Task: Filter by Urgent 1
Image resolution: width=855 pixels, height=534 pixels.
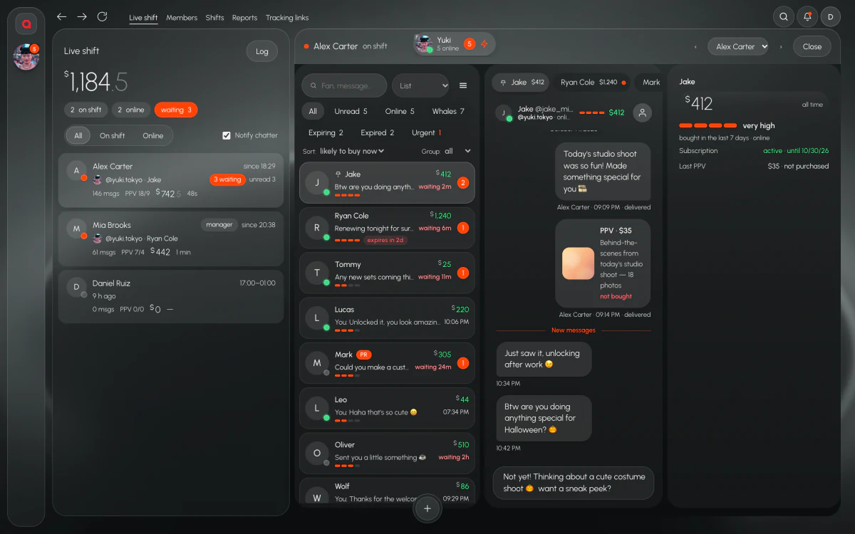Action: [x=426, y=132]
